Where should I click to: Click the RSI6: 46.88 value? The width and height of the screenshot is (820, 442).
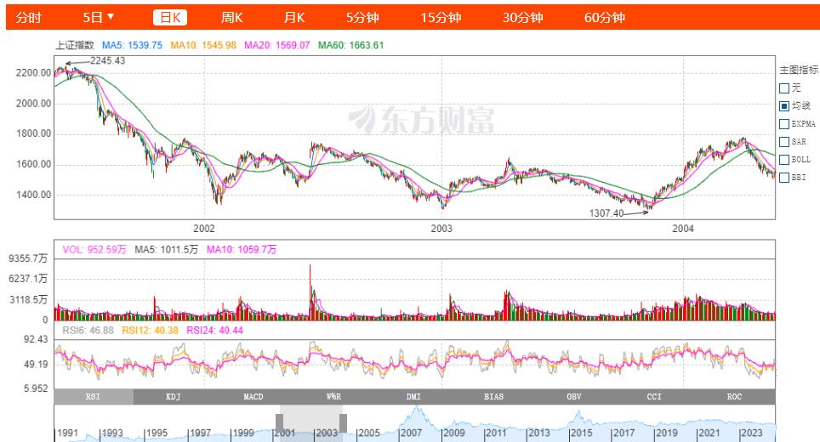[88, 330]
